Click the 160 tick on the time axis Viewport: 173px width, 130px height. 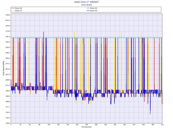(x=58, y=125)
